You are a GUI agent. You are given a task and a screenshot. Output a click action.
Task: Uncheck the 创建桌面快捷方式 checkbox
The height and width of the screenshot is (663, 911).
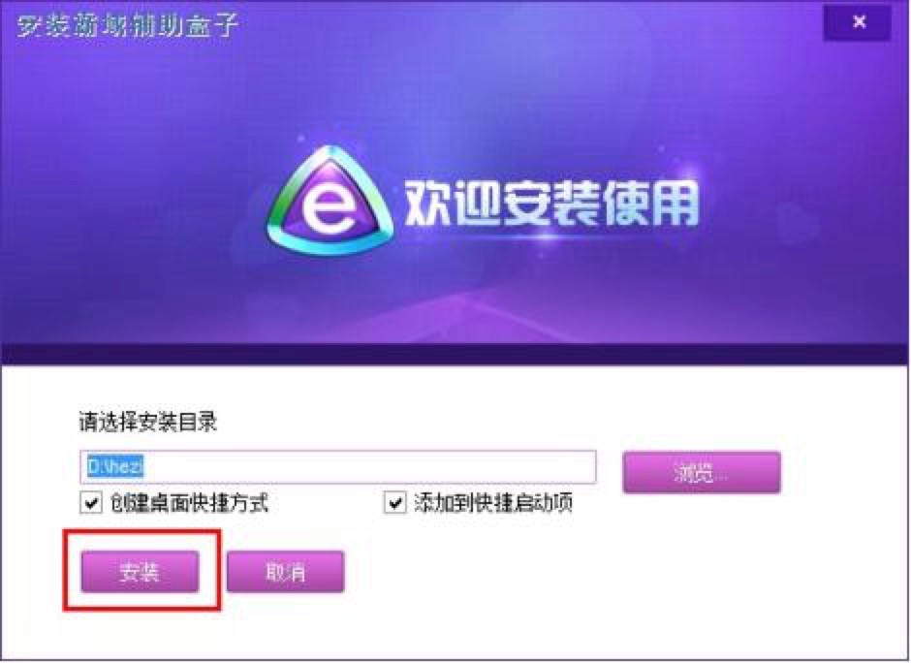(x=91, y=503)
